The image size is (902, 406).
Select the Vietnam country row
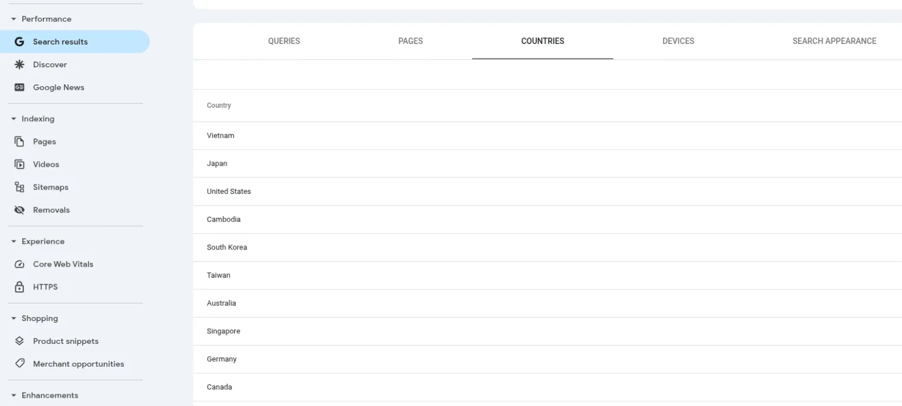(x=220, y=135)
